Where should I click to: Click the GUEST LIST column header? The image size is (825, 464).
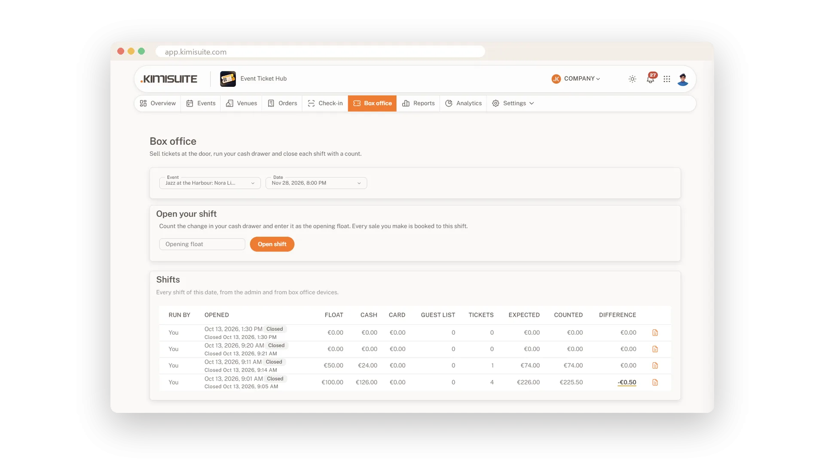438,315
